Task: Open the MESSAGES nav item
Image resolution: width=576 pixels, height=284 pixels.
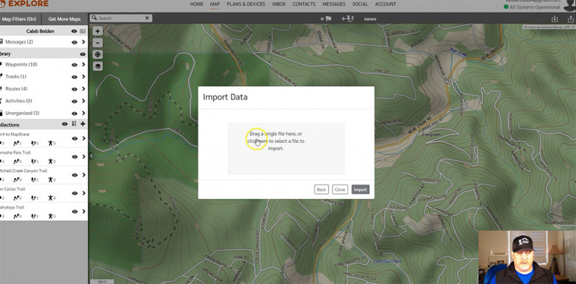Action: pos(334,4)
